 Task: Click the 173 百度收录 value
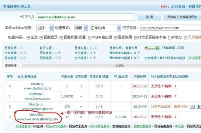tap(67, 107)
